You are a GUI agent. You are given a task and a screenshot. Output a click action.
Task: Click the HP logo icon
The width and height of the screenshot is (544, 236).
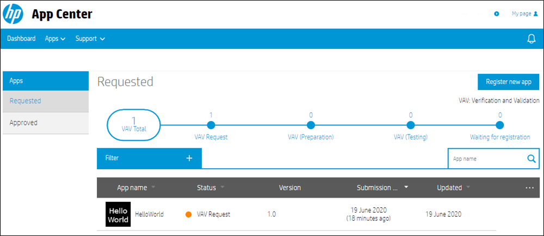[13, 14]
